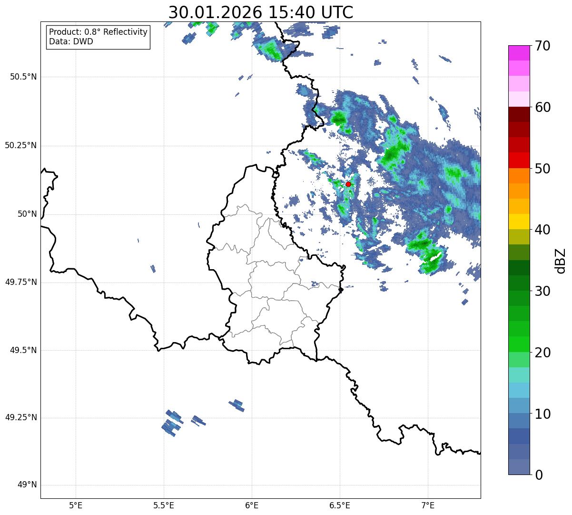Click the longitude label "5°E"
The image size is (572, 515).
pyautogui.click(x=76, y=505)
